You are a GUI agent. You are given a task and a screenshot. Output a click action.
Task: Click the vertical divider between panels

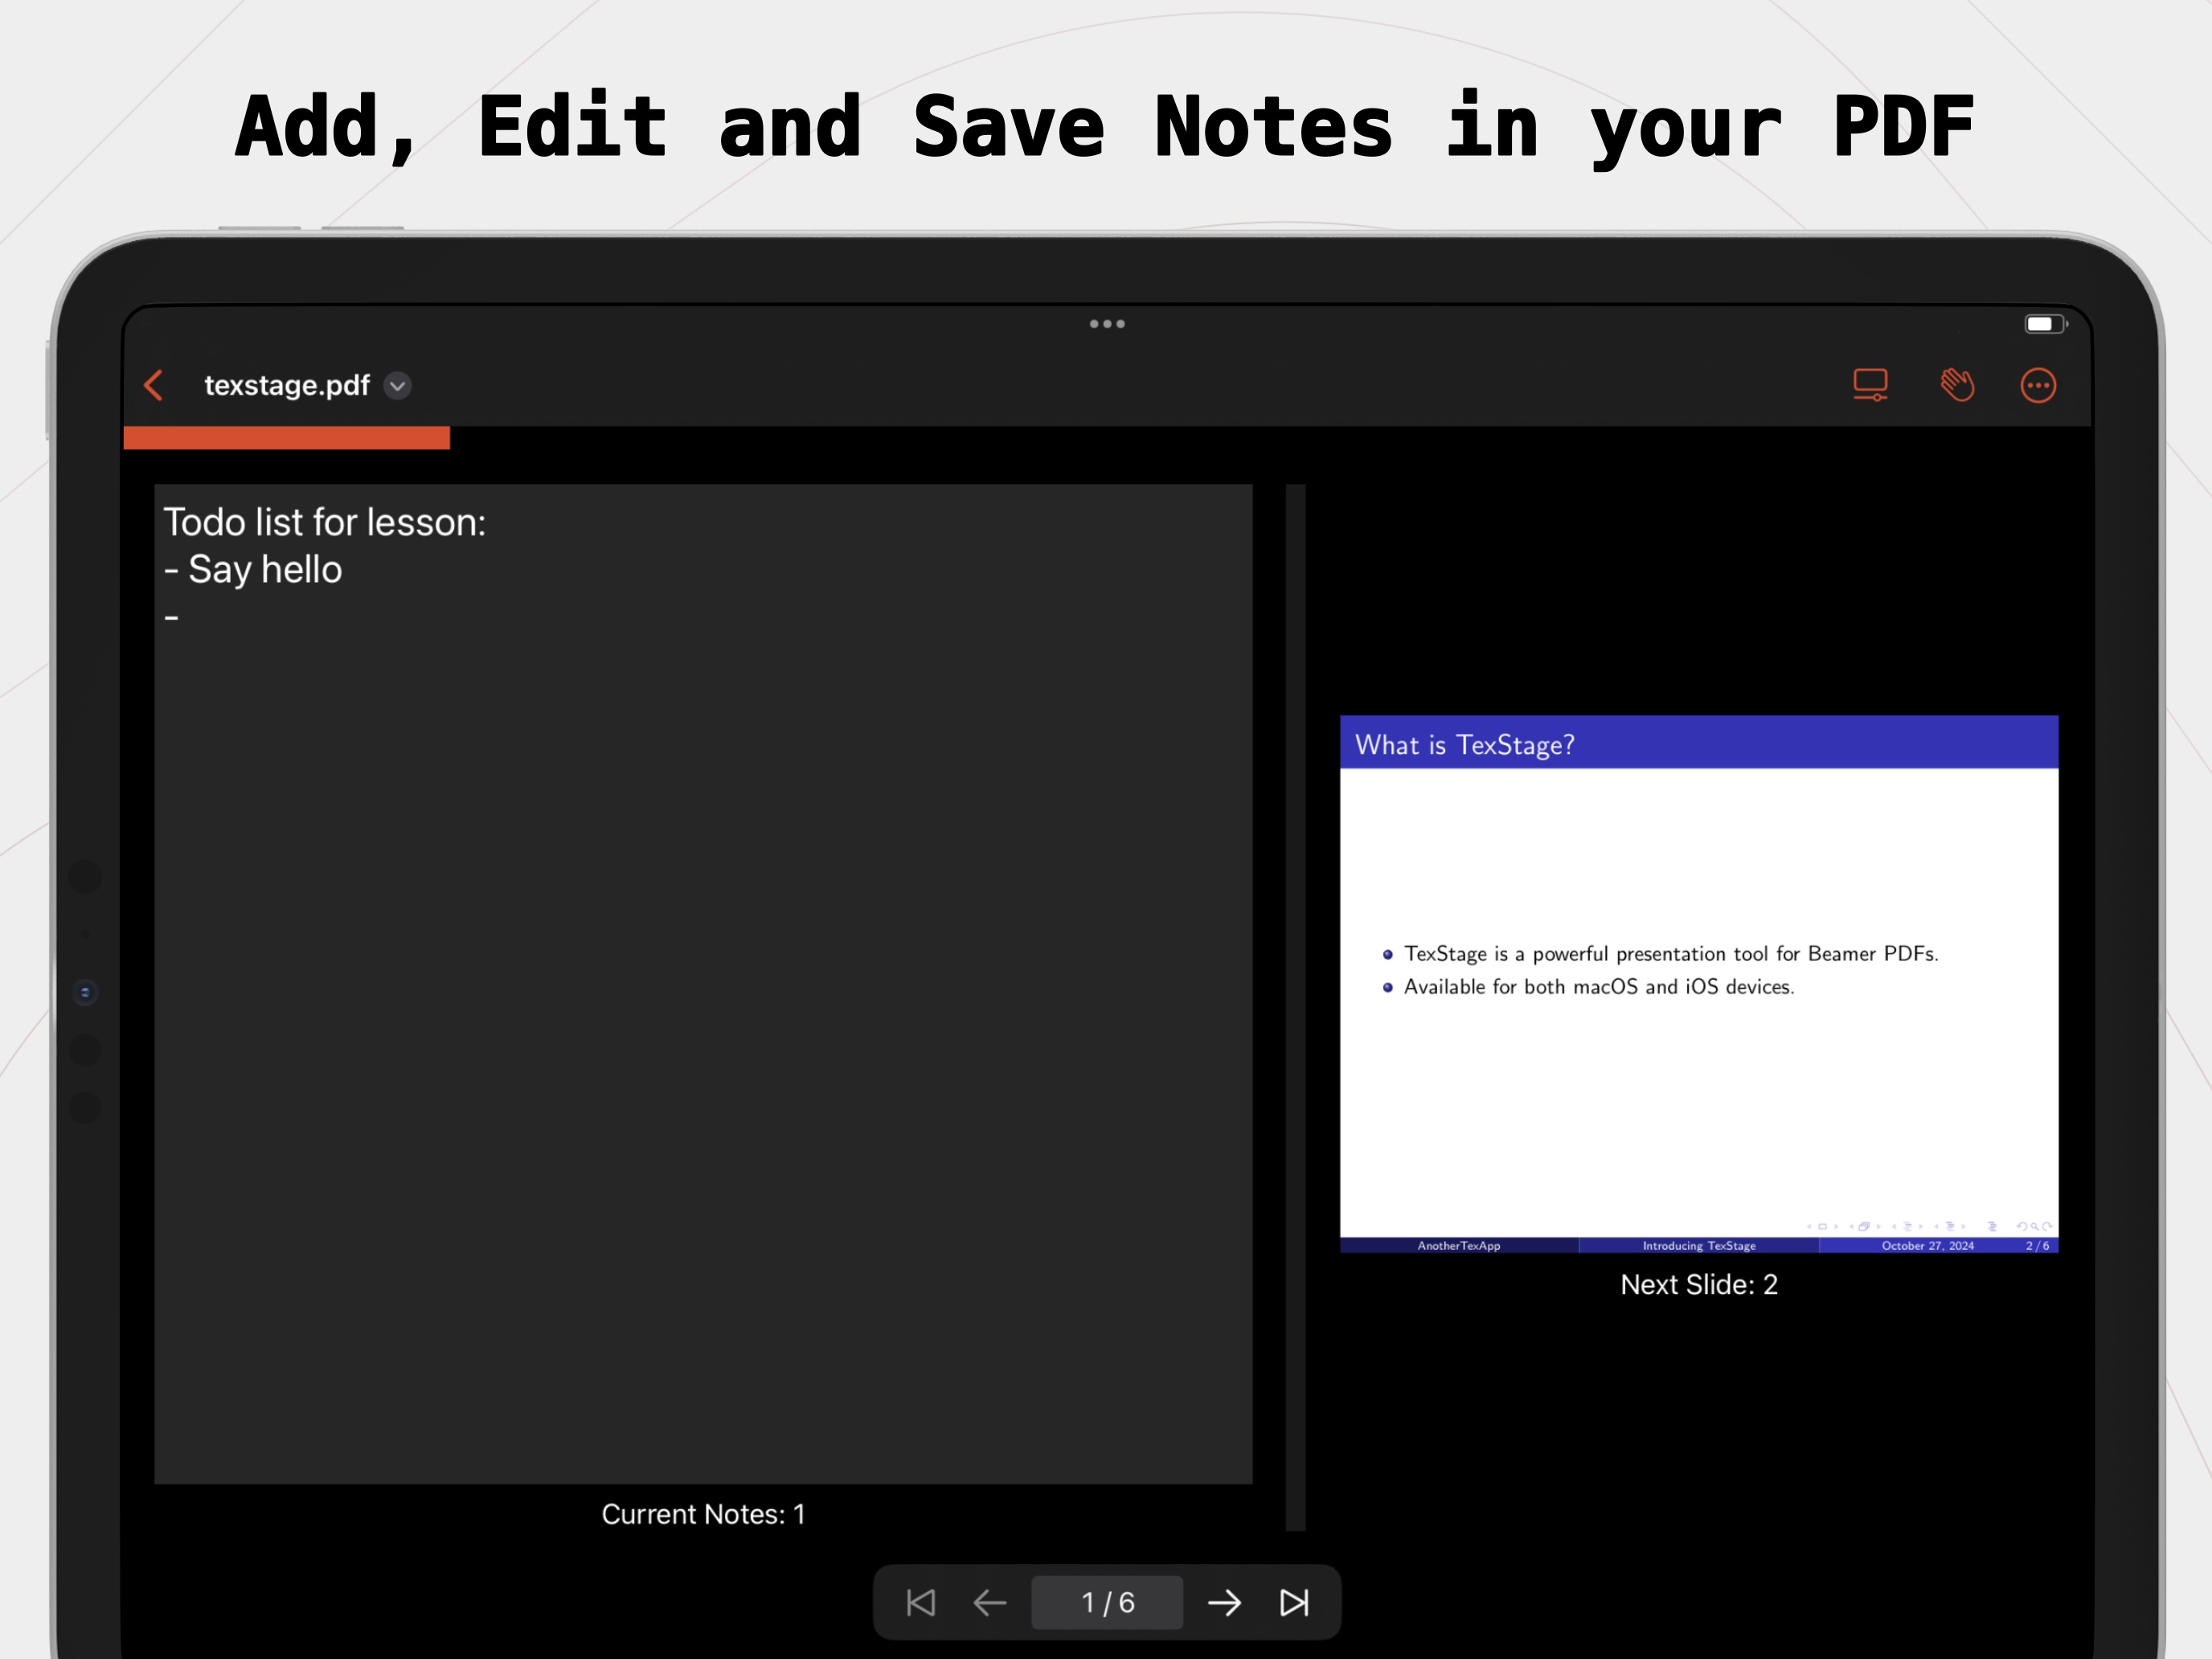1295,1007
